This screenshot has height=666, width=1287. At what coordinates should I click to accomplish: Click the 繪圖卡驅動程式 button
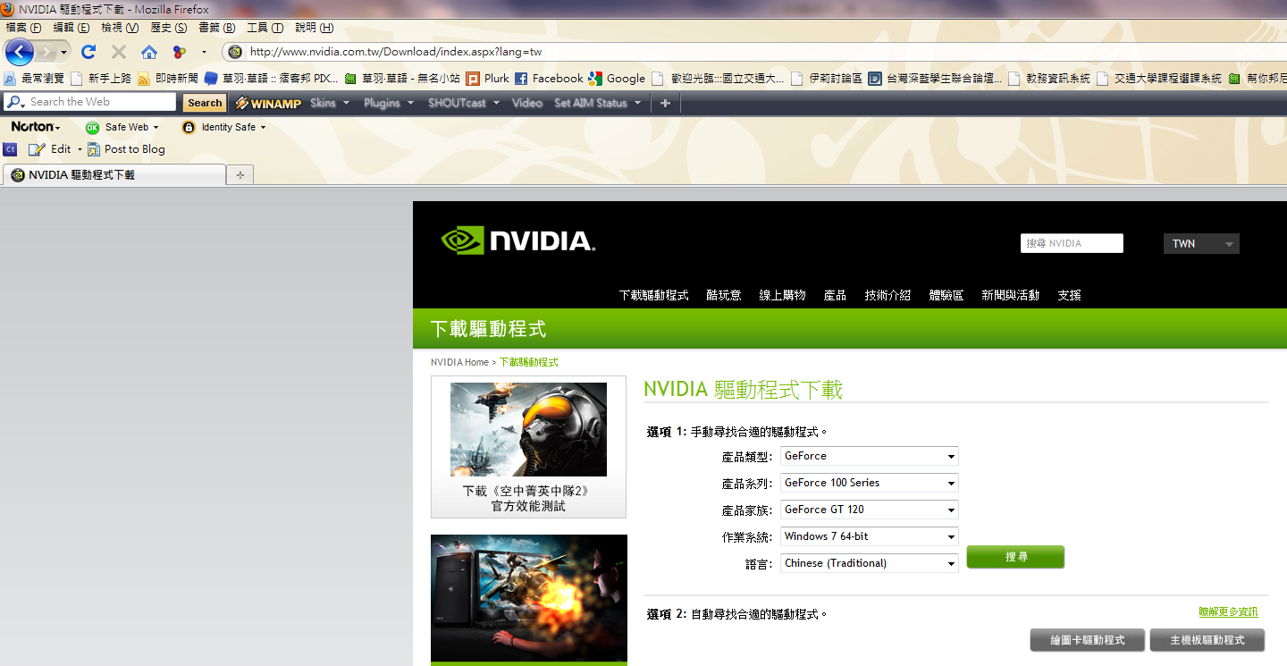(1089, 640)
